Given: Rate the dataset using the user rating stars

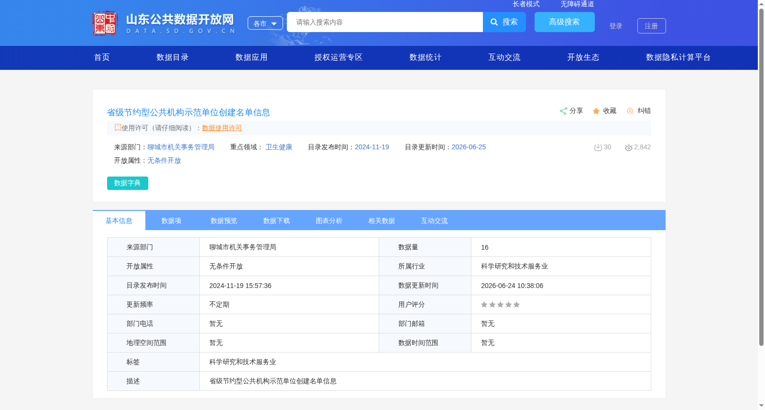Looking at the screenshot, I should (500, 305).
